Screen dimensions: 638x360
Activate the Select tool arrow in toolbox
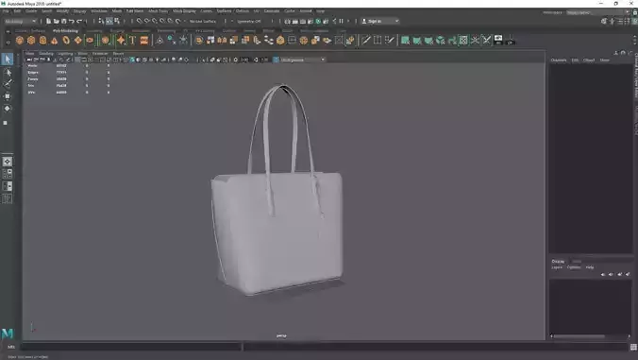pos(8,59)
